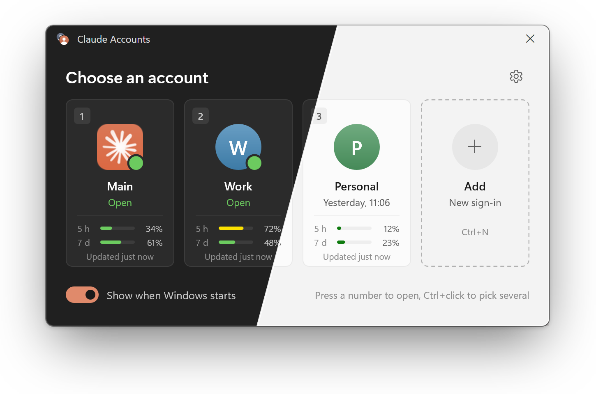Click the Add label for new account
This screenshot has height=394, width=596.
[x=475, y=186]
